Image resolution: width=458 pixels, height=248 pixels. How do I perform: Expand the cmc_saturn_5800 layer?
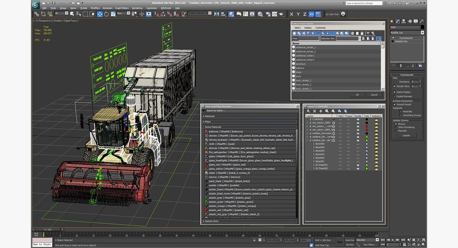coord(307,123)
